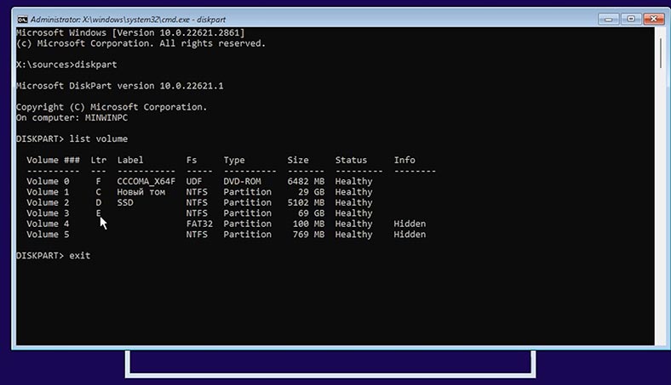This screenshot has width=671, height=385.
Task: Click 'On computer: MINWINPC' text
Action: tap(72, 117)
